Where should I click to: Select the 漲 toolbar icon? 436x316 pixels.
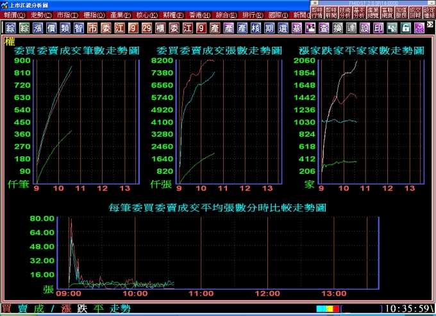38,28
